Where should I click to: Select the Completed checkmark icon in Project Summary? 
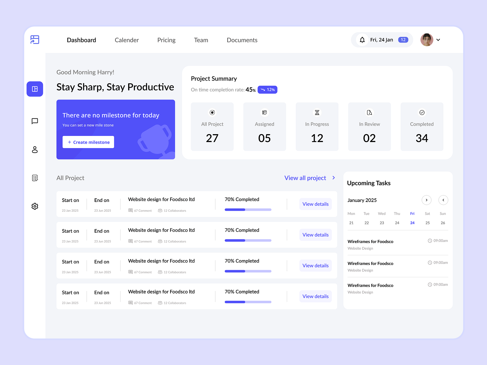[x=422, y=113]
